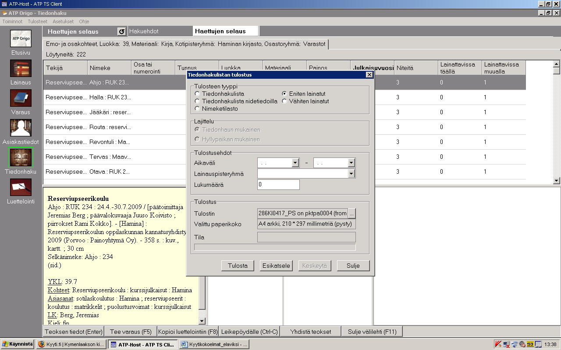Select the Halla : RUK 23... row
This screenshot has width=561, height=350.
[284, 97]
